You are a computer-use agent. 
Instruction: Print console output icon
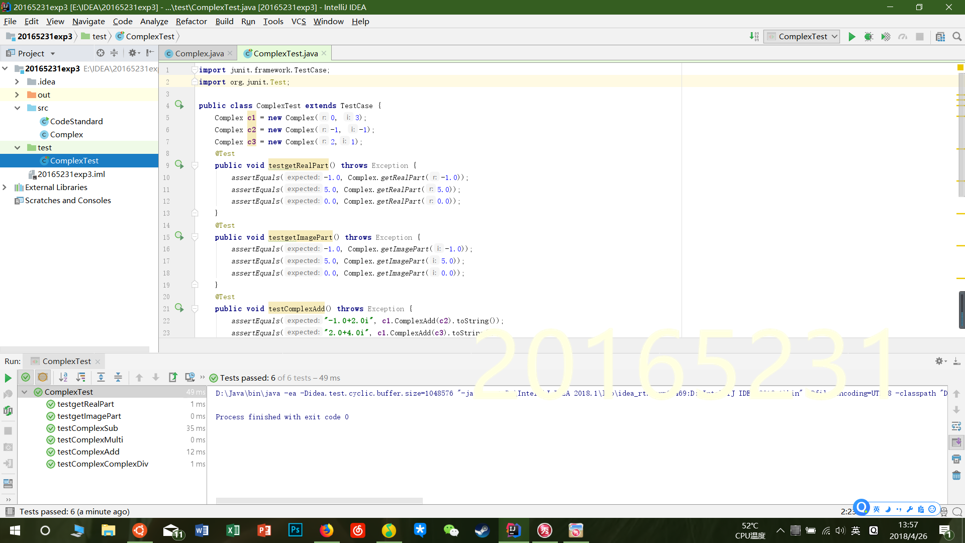pos(956,459)
